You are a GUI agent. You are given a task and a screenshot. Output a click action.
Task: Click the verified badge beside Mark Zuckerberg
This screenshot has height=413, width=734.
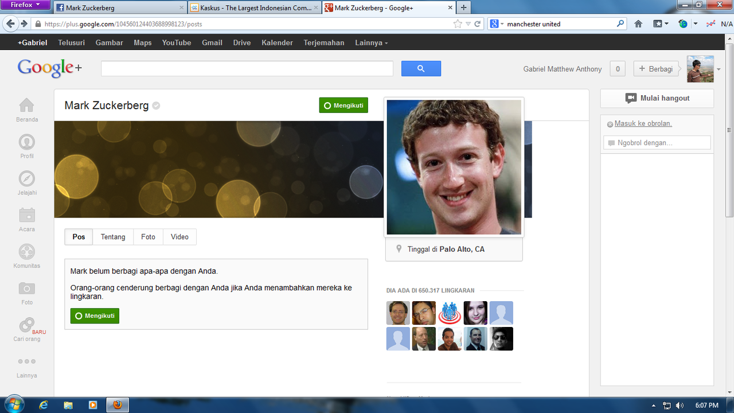[x=156, y=106]
